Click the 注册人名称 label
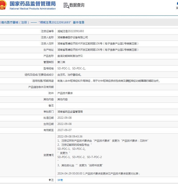Viewport: 178px width, 185px height. pyautogui.click(x=47, y=38)
